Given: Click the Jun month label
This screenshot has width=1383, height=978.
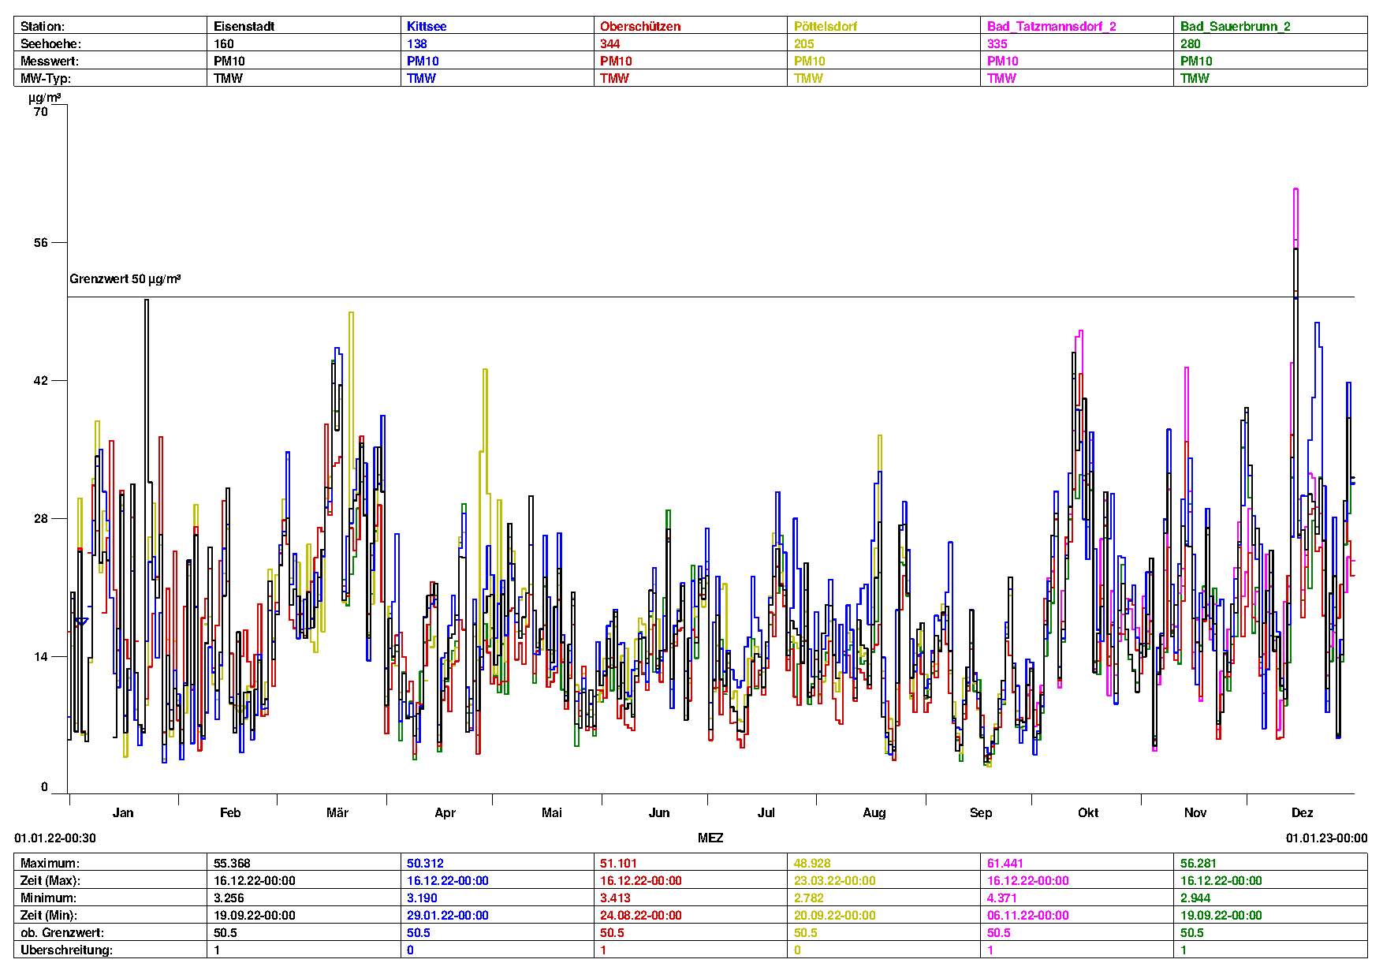Looking at the screenshot, I should (x=659, y=812).
